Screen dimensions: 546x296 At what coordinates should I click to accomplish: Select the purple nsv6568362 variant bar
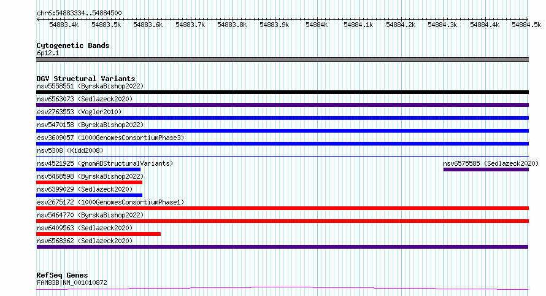coord(282,247)
